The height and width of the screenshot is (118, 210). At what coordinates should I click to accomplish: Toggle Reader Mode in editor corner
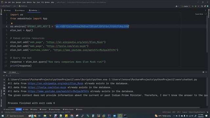199,14
